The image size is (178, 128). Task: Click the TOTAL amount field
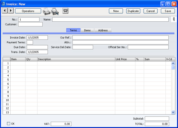pyautogui.click(x=157, y=124)
